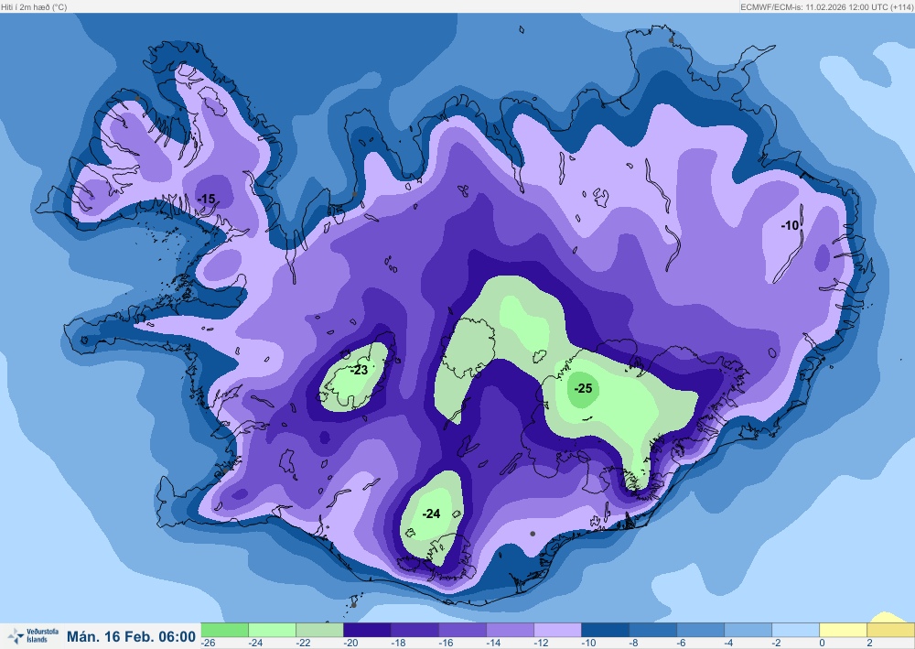Click the -15 label in the Westfjords
The image size is (915, 649).
coord(207,199)
